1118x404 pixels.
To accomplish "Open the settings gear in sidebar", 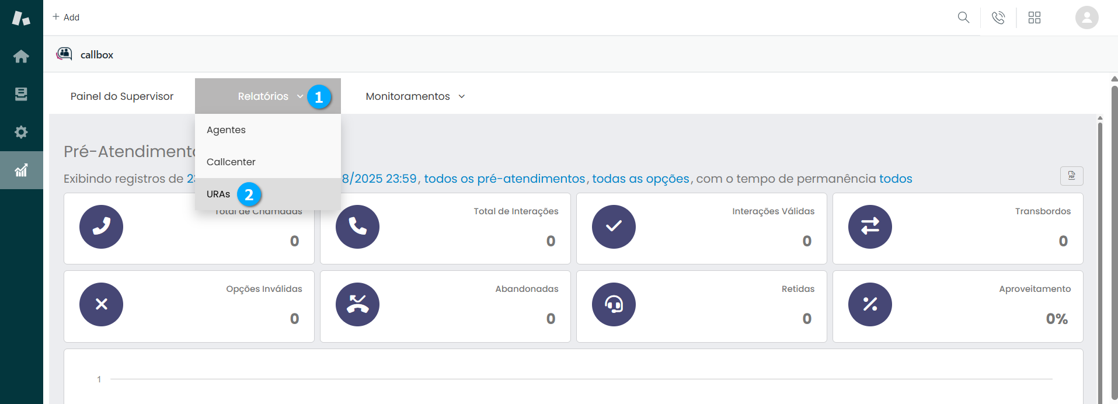I will [x=21, y=132].
